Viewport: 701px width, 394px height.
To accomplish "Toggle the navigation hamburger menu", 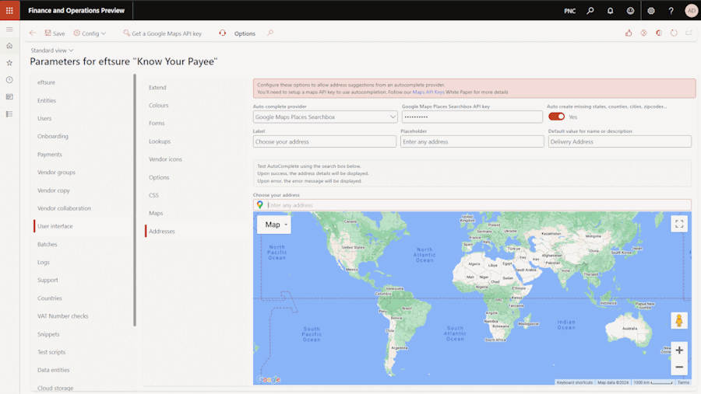I will 9,30.
